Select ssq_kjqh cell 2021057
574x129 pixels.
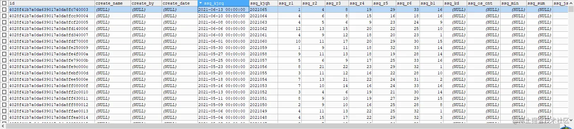click(263, 60)
